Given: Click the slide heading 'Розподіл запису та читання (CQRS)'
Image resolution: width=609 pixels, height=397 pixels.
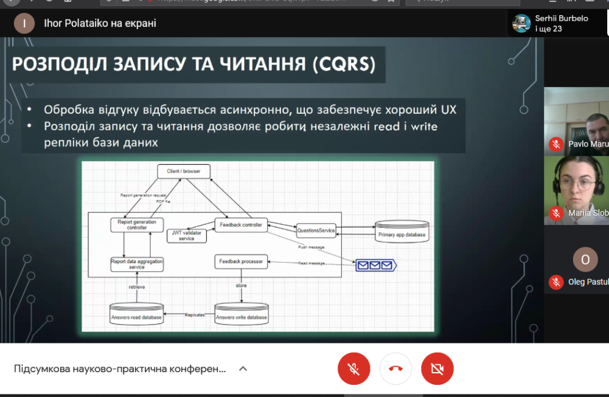Looking at the screenshot, I should click(193, 64).
